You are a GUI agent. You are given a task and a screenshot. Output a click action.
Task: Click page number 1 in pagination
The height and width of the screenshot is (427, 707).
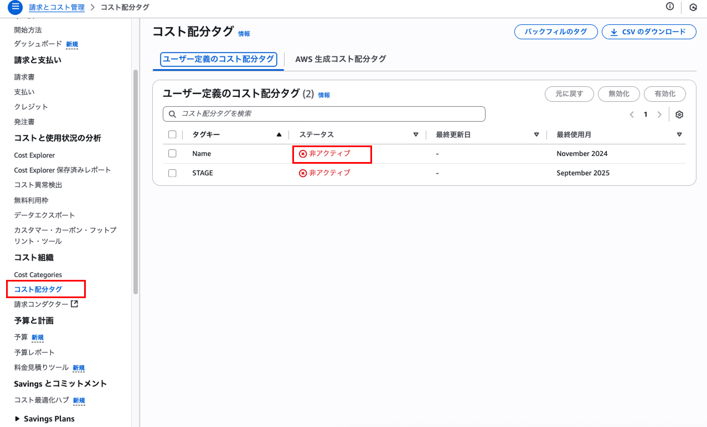tap(646, 114)
